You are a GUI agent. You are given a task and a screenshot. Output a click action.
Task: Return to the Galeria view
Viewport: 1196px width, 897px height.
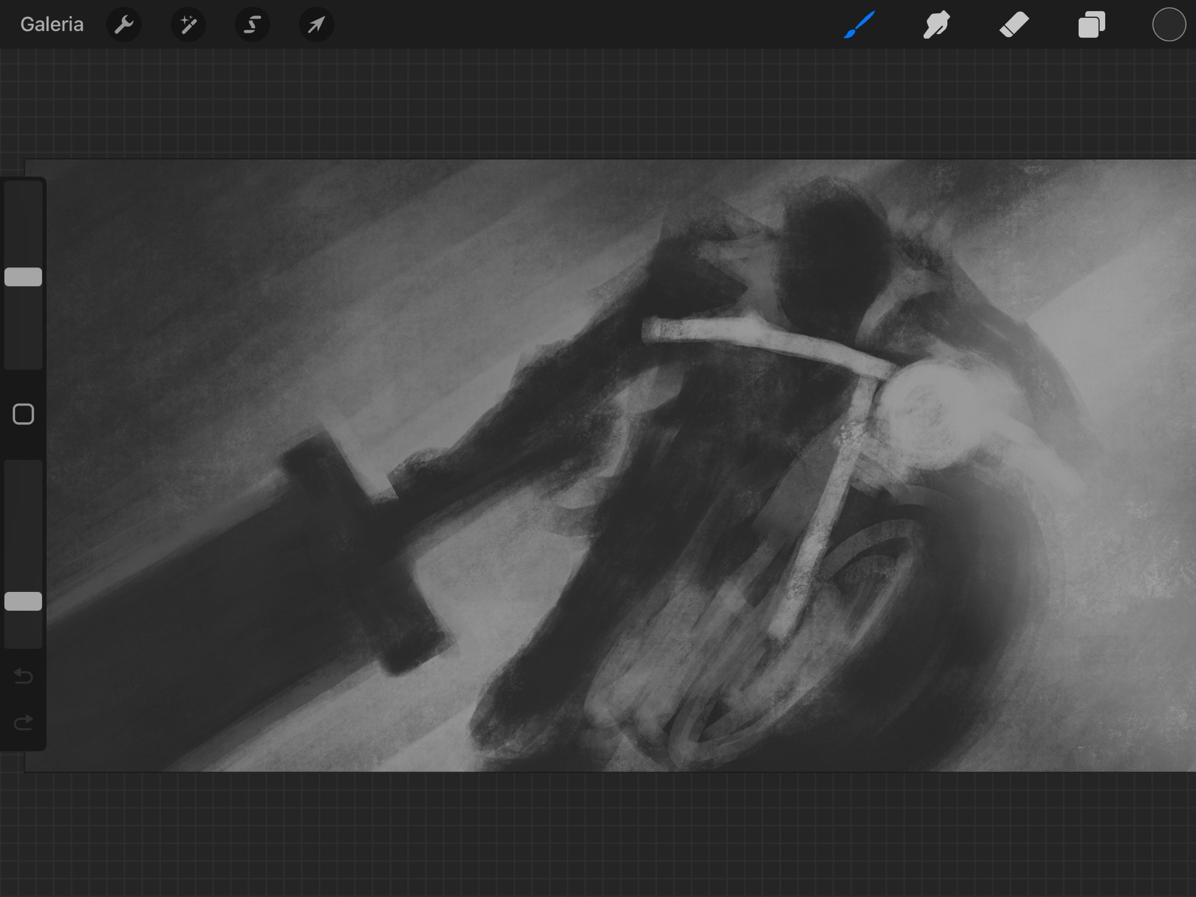click(52, 25)
